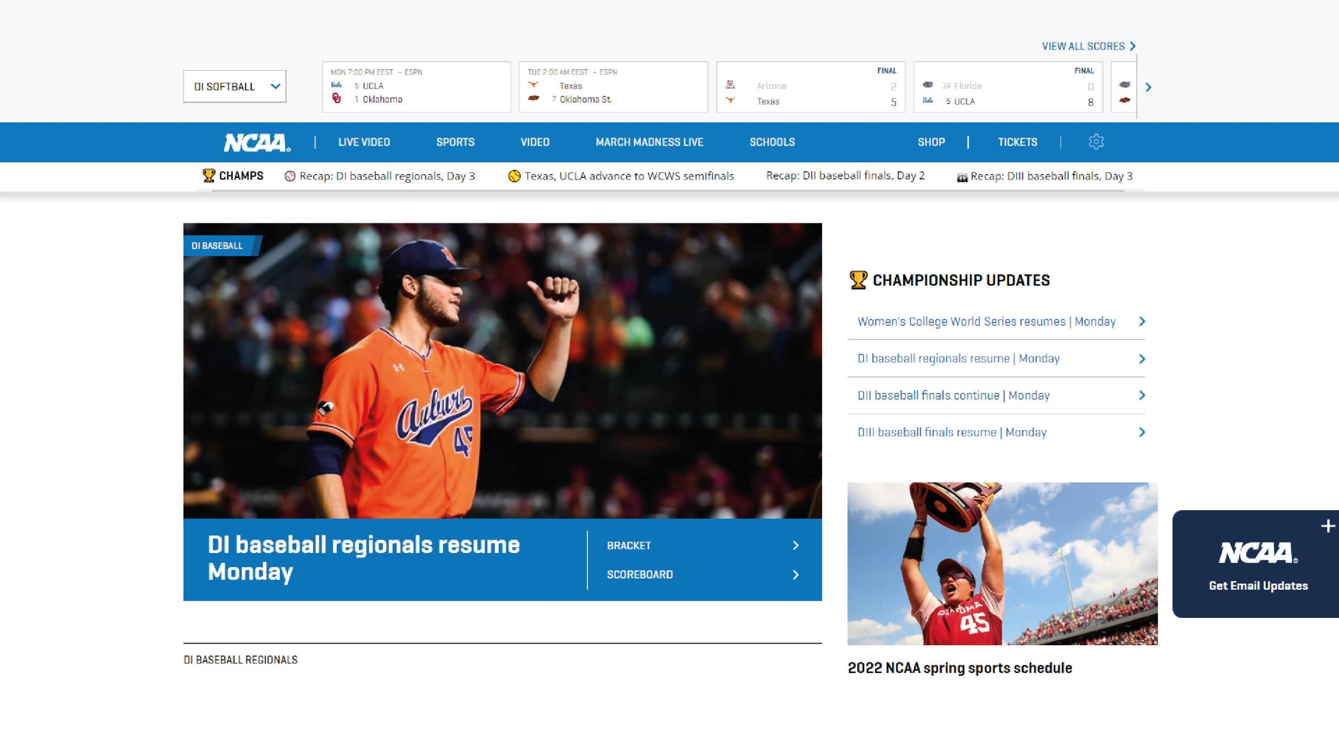Image resolution: width=1339 pixels, height=753 pixels.
Task: Open the DI Softball sport selector dropdown
Action: [234, 86]
